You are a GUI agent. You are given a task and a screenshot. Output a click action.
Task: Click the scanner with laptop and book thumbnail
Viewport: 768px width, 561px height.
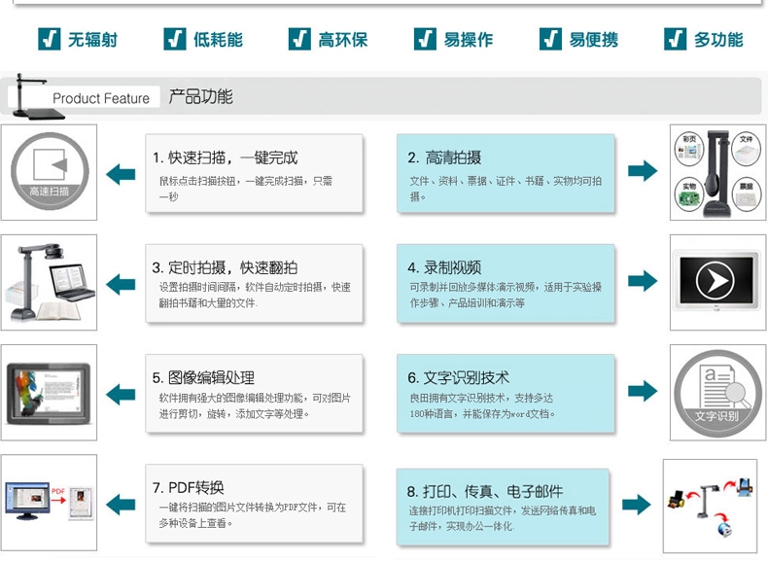click(50, 283)
